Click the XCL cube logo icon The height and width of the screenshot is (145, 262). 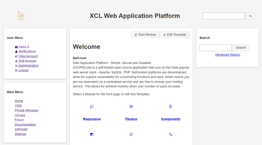[x=21, y=16]
